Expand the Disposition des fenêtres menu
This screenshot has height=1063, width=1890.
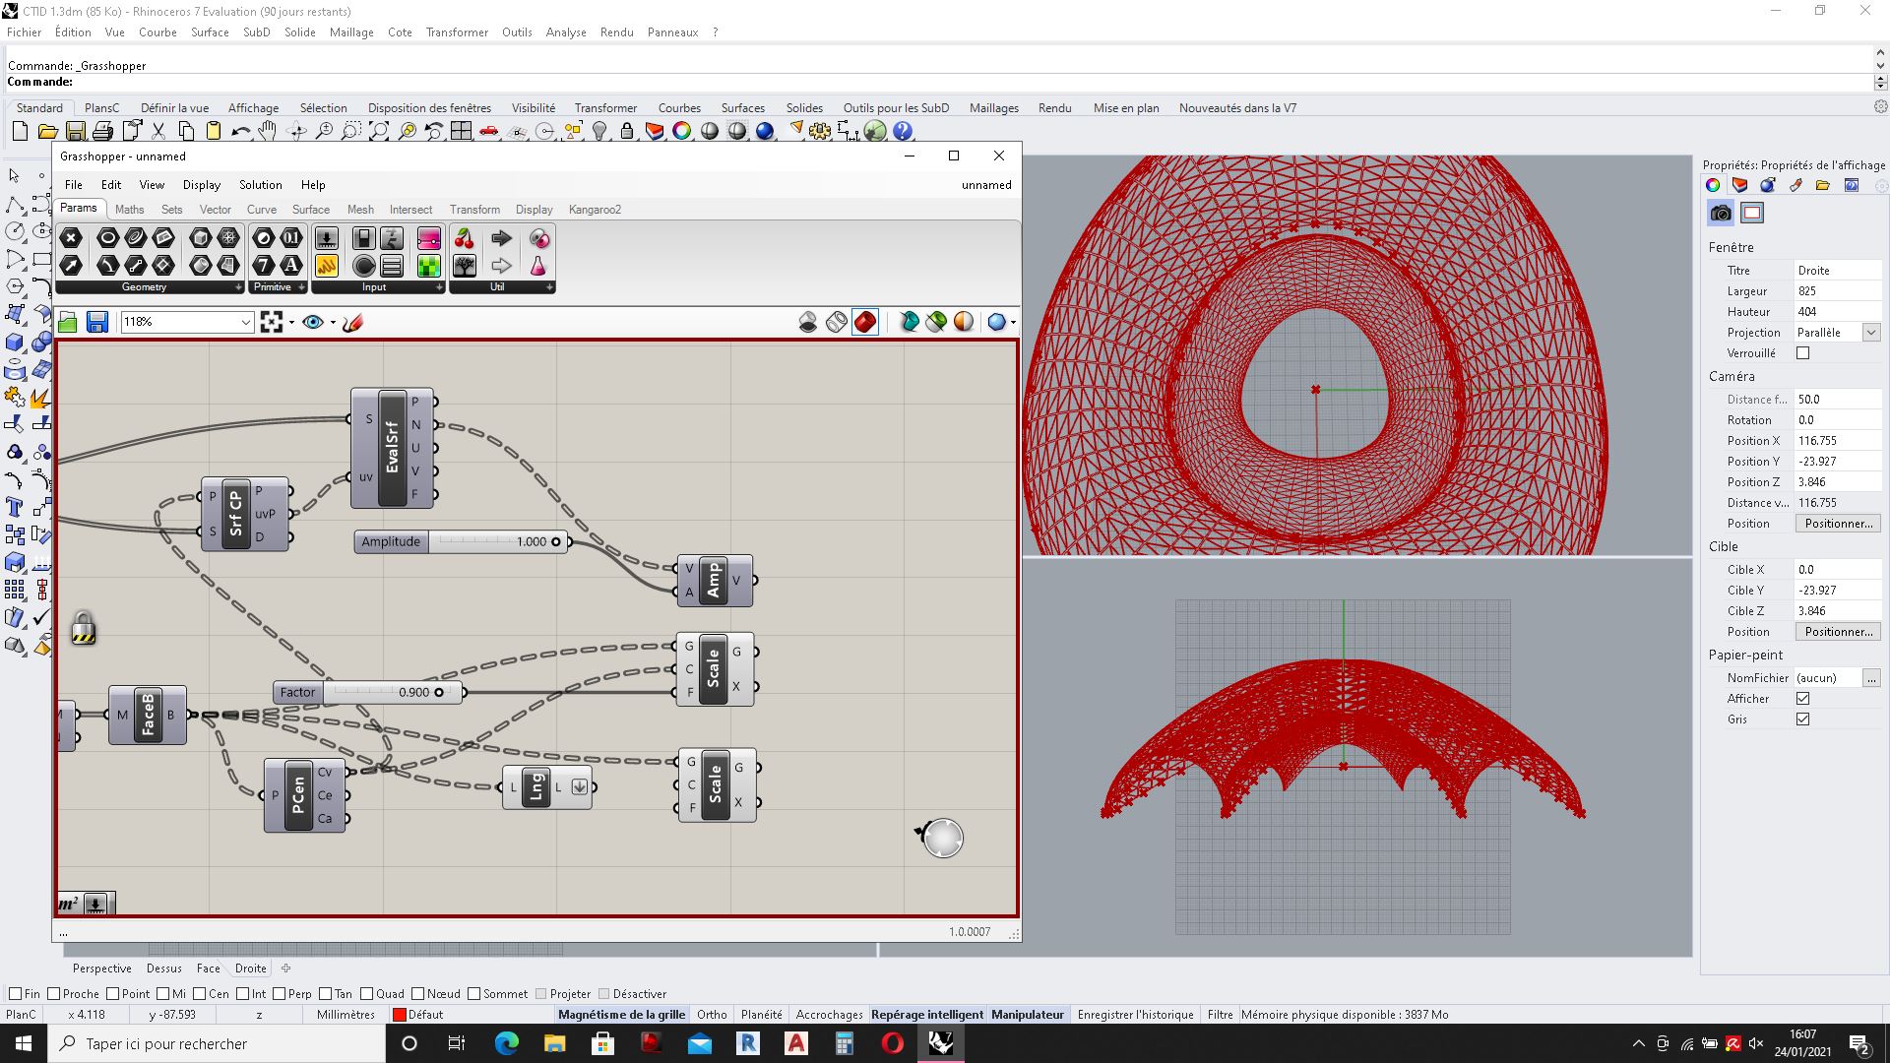click(x=428, y=107)
